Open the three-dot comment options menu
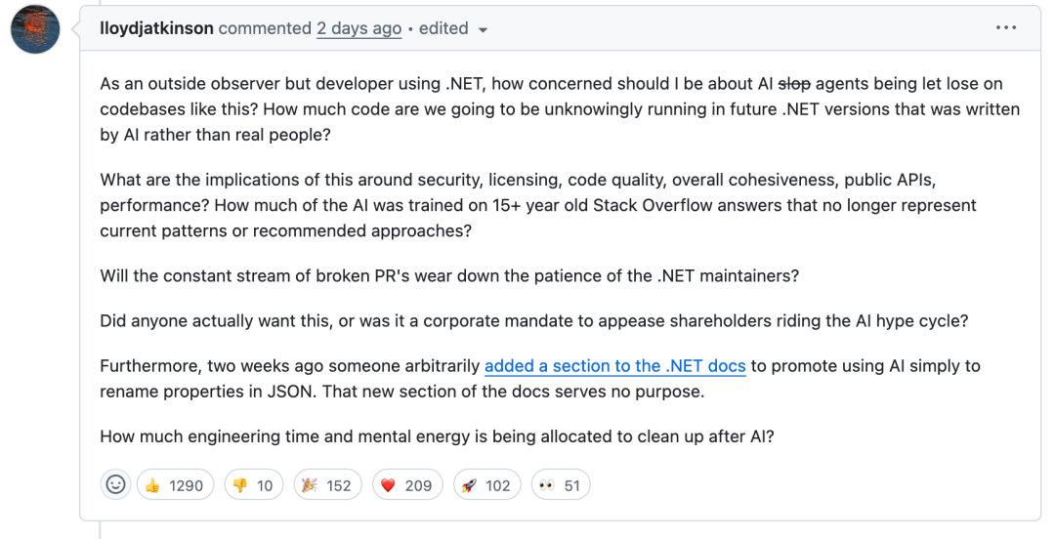The height and width of the screenshot is (539, 1055). click(x=1005, y=28)
